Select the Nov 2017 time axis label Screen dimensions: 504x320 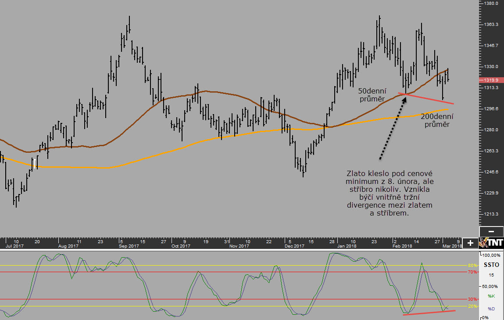point(239,246)
